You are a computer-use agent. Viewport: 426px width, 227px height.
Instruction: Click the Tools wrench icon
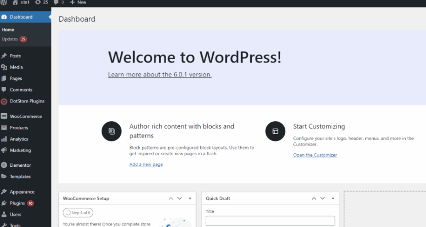(x=4, y=225)
